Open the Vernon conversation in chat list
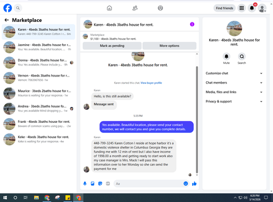Viewport: 273px width, 202px height. tap(38, 78)
